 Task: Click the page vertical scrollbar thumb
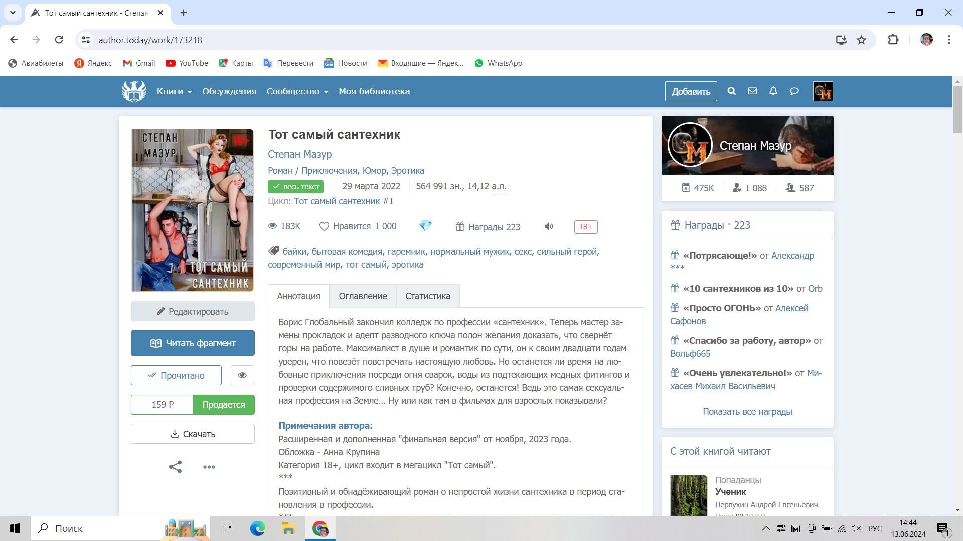pos(957,110)
